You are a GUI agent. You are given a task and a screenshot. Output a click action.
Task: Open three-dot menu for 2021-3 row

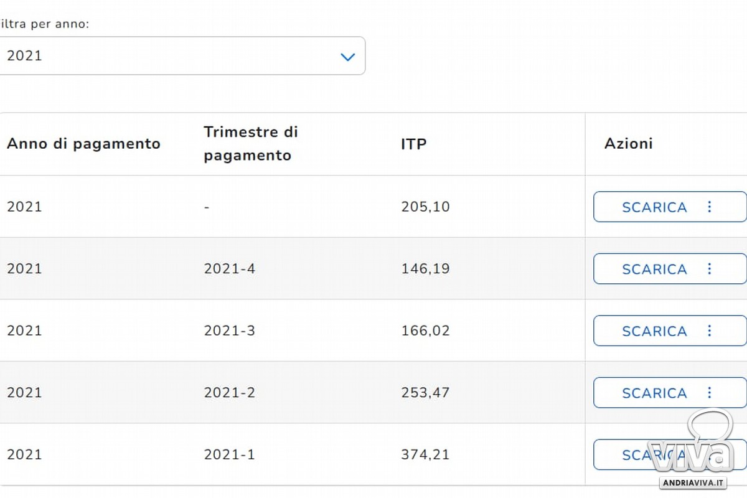709,331
